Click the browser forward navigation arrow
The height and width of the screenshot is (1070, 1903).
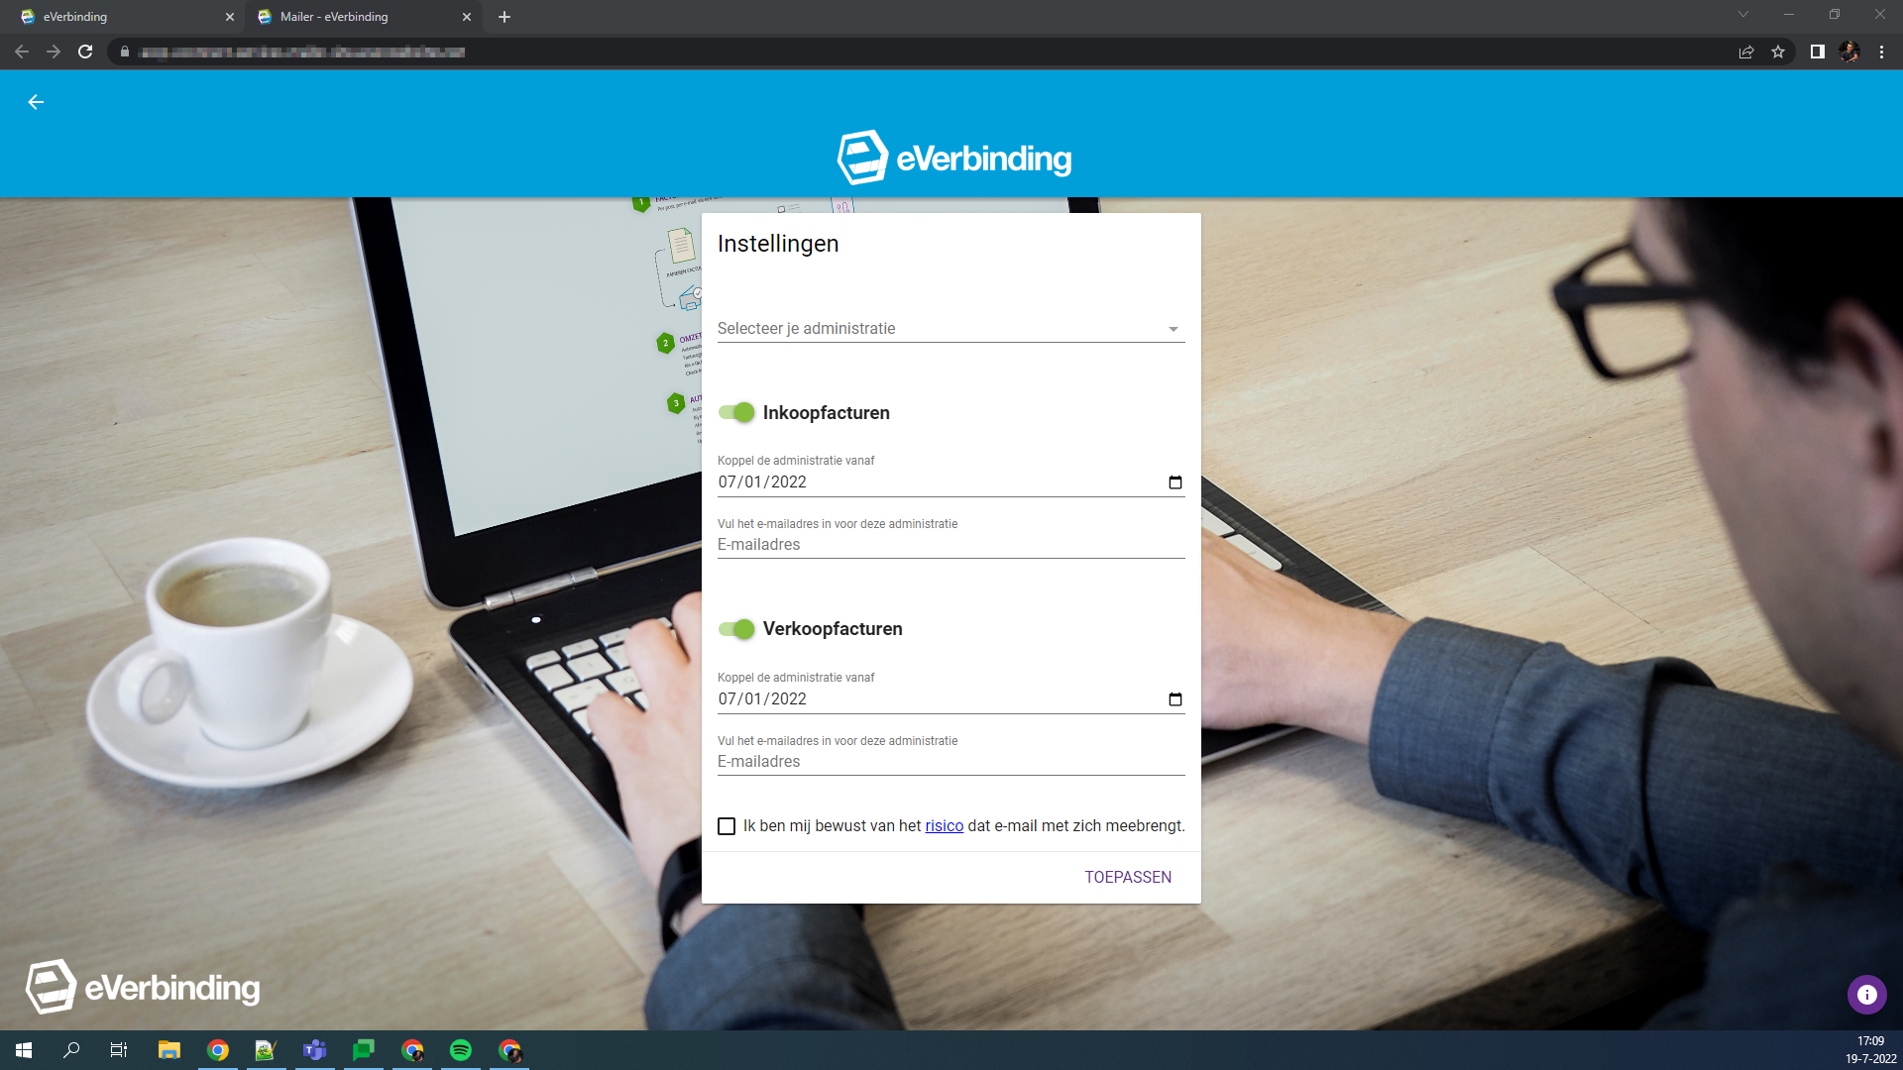coord(54,52)
